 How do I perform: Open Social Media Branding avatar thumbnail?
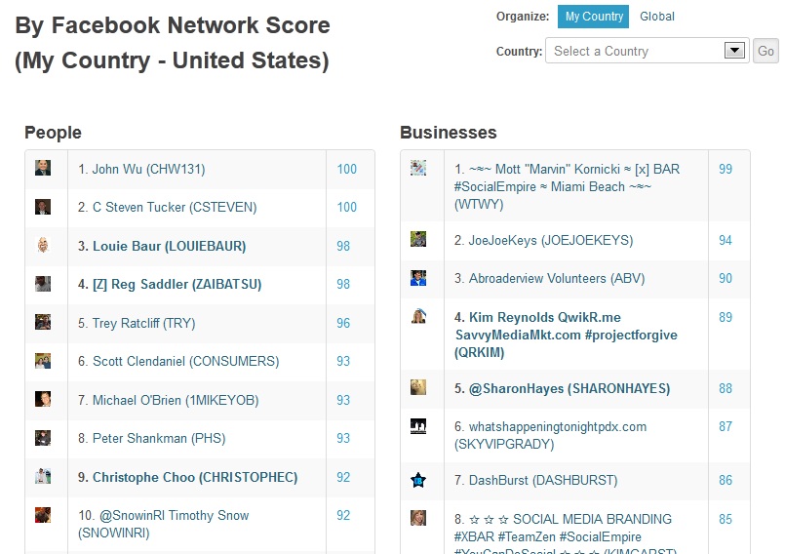tap(418, 518)
